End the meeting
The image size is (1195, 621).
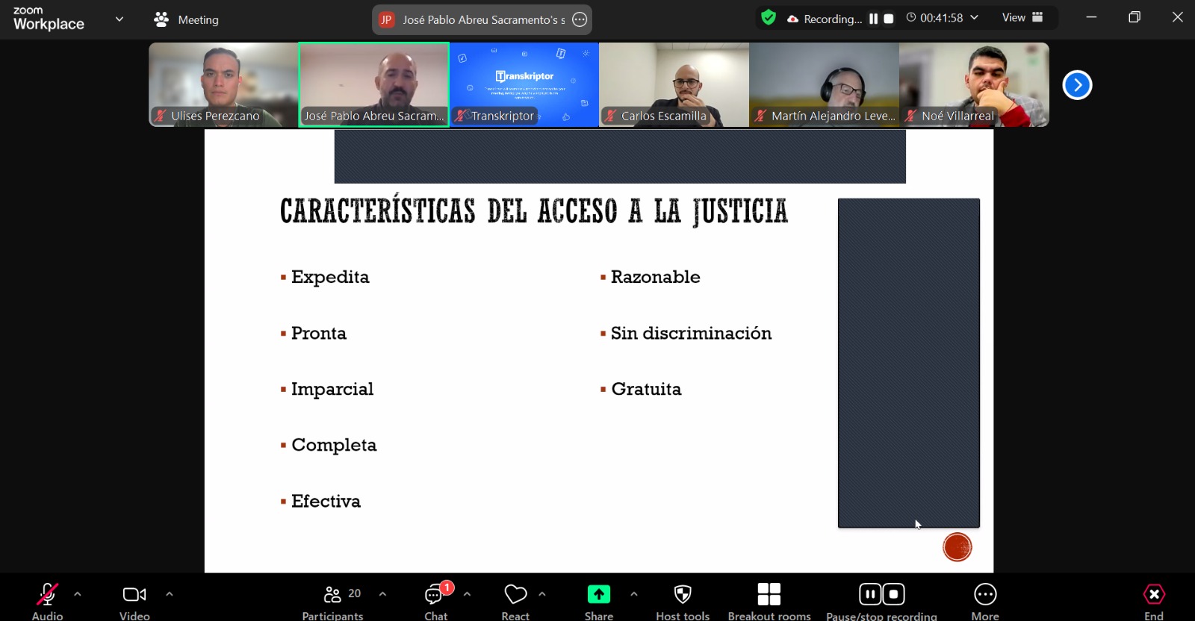[1153, 594]
